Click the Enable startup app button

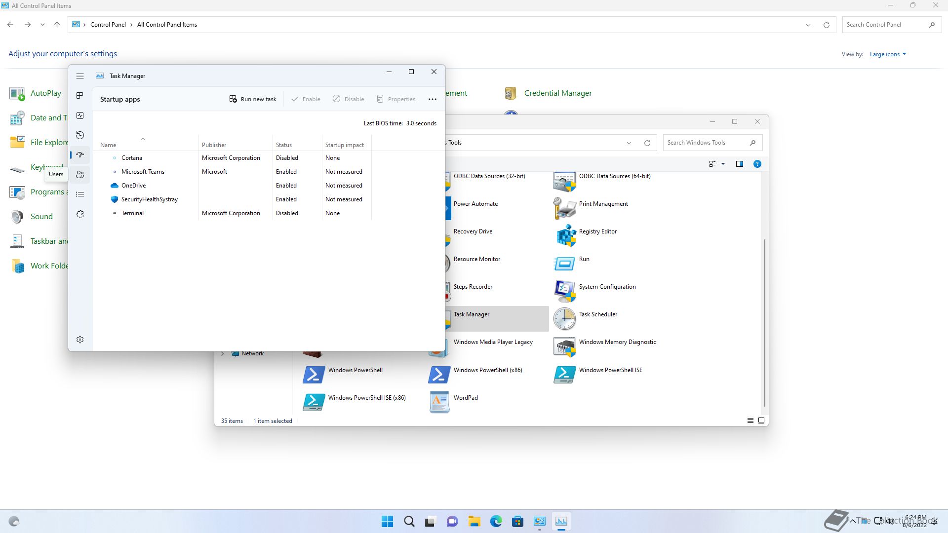306,99
